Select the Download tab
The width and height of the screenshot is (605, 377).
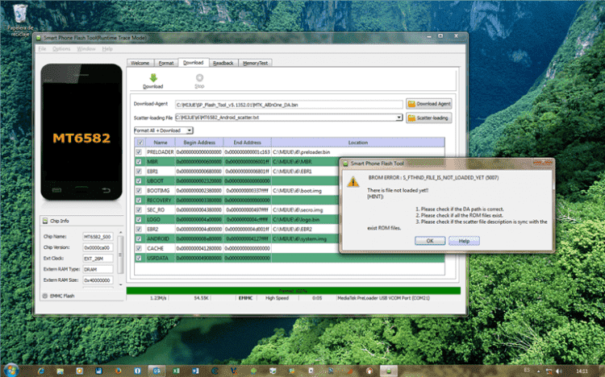click(194, 63)
